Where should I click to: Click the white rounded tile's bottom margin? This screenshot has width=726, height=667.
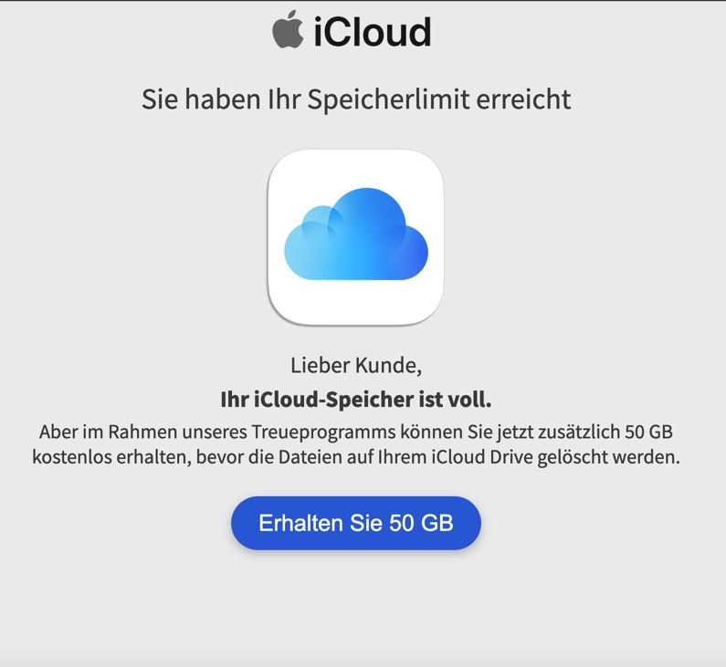coord(355,303)
